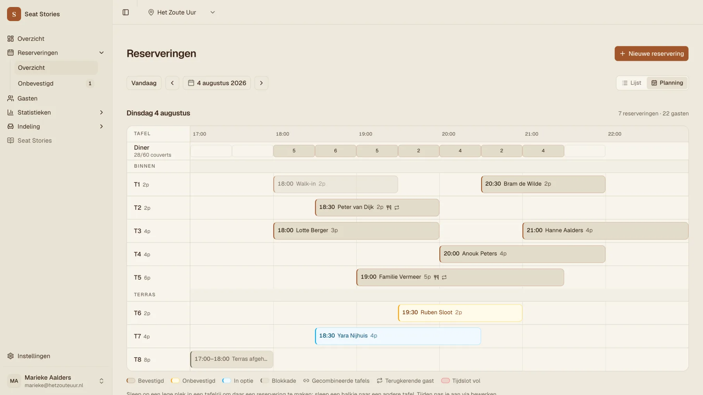
Task: Go to previous day arrow
Action: tap(172, 83)
